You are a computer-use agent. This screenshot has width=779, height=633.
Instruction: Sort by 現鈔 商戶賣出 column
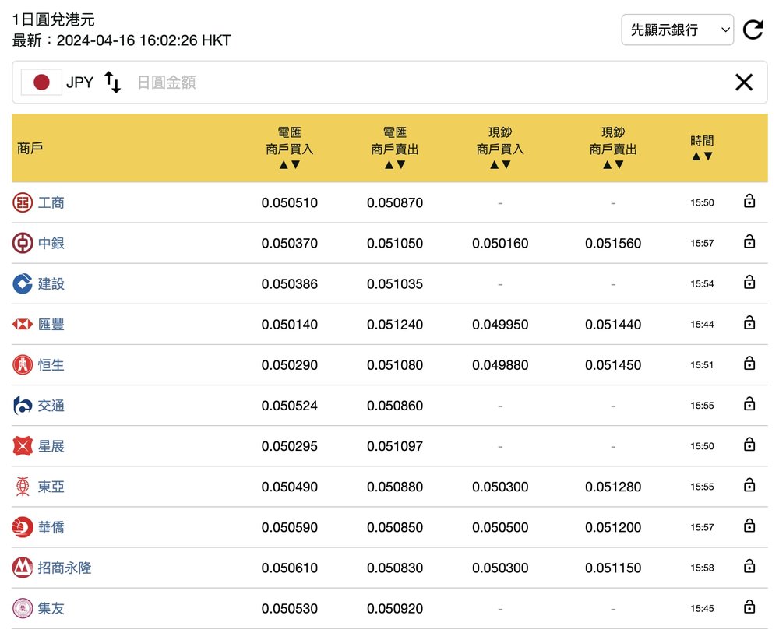click(613, 164)
